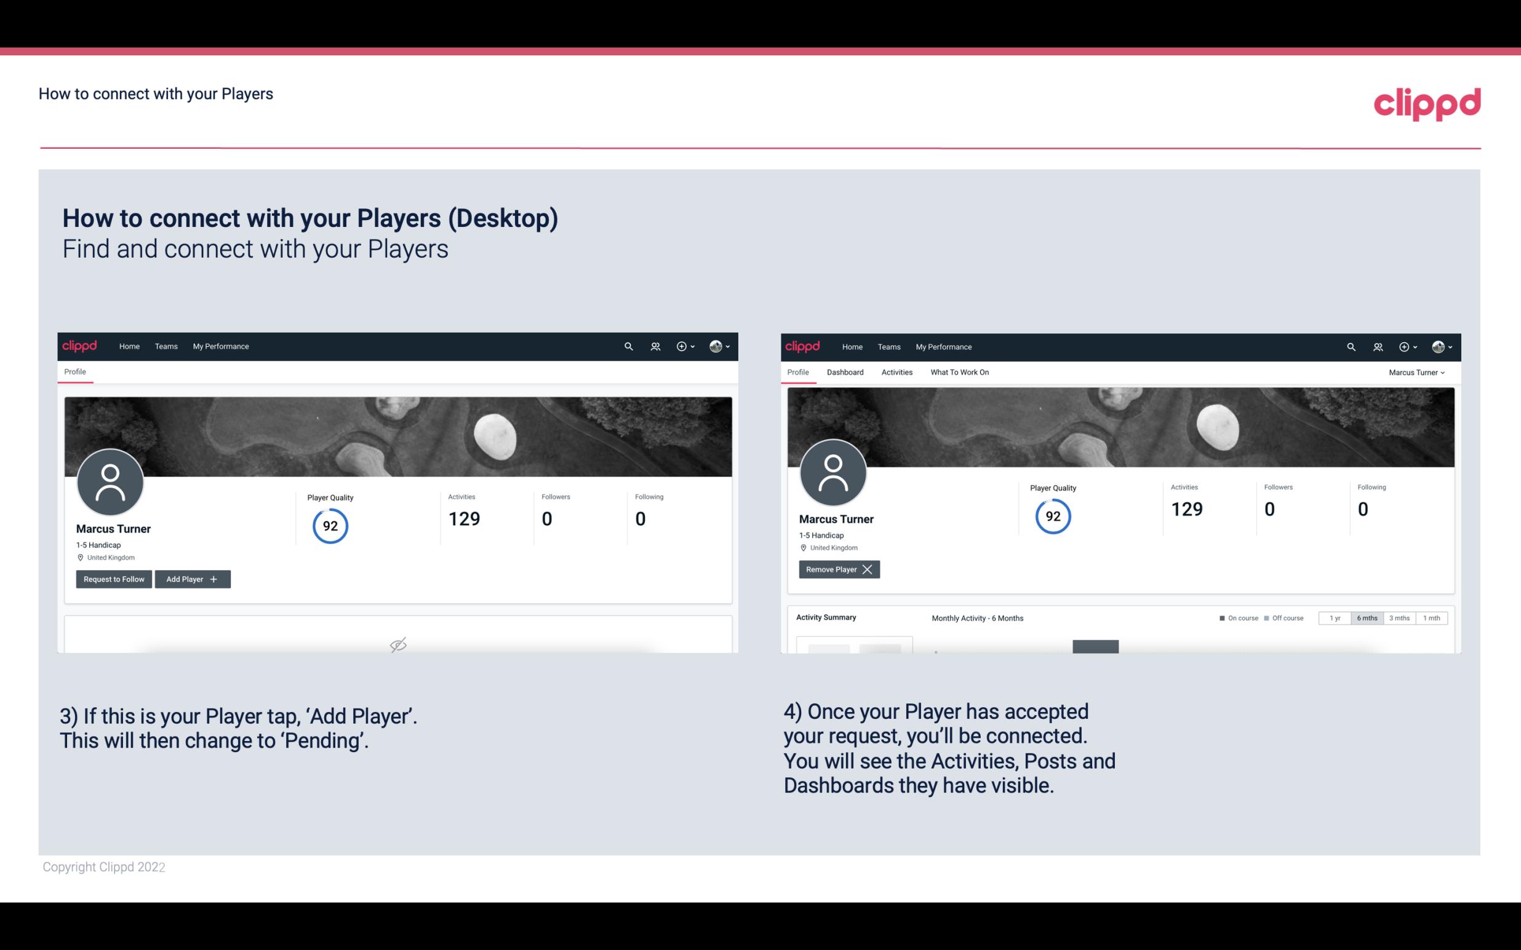Click the search icon in right navbar

(x=1350, y=346)
